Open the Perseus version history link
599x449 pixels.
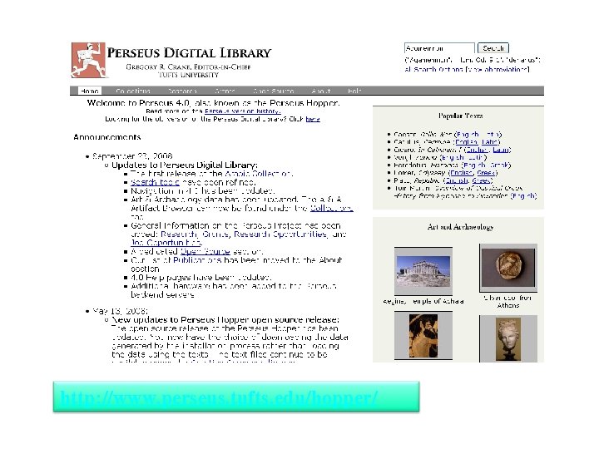click(243, 111)
